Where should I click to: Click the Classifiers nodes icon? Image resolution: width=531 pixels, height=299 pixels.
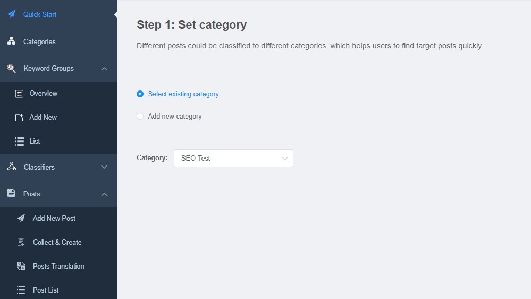12,167
